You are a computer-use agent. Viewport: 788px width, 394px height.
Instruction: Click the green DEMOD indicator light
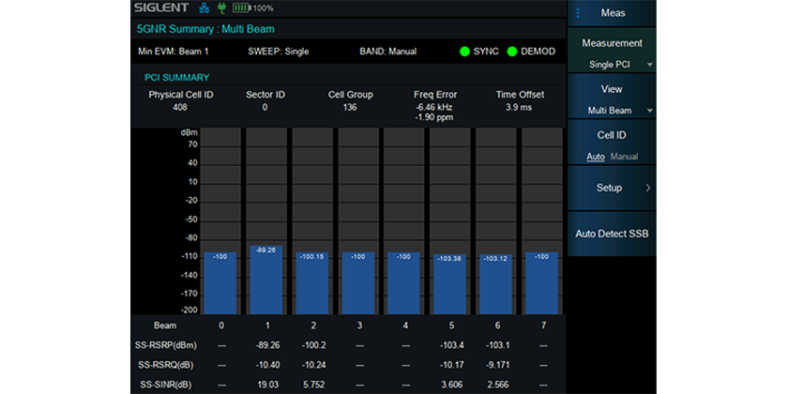point(512,51)
